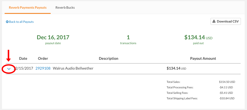Click Total Processing Fees label
The image size is (247, 110).
click(180, 87)
